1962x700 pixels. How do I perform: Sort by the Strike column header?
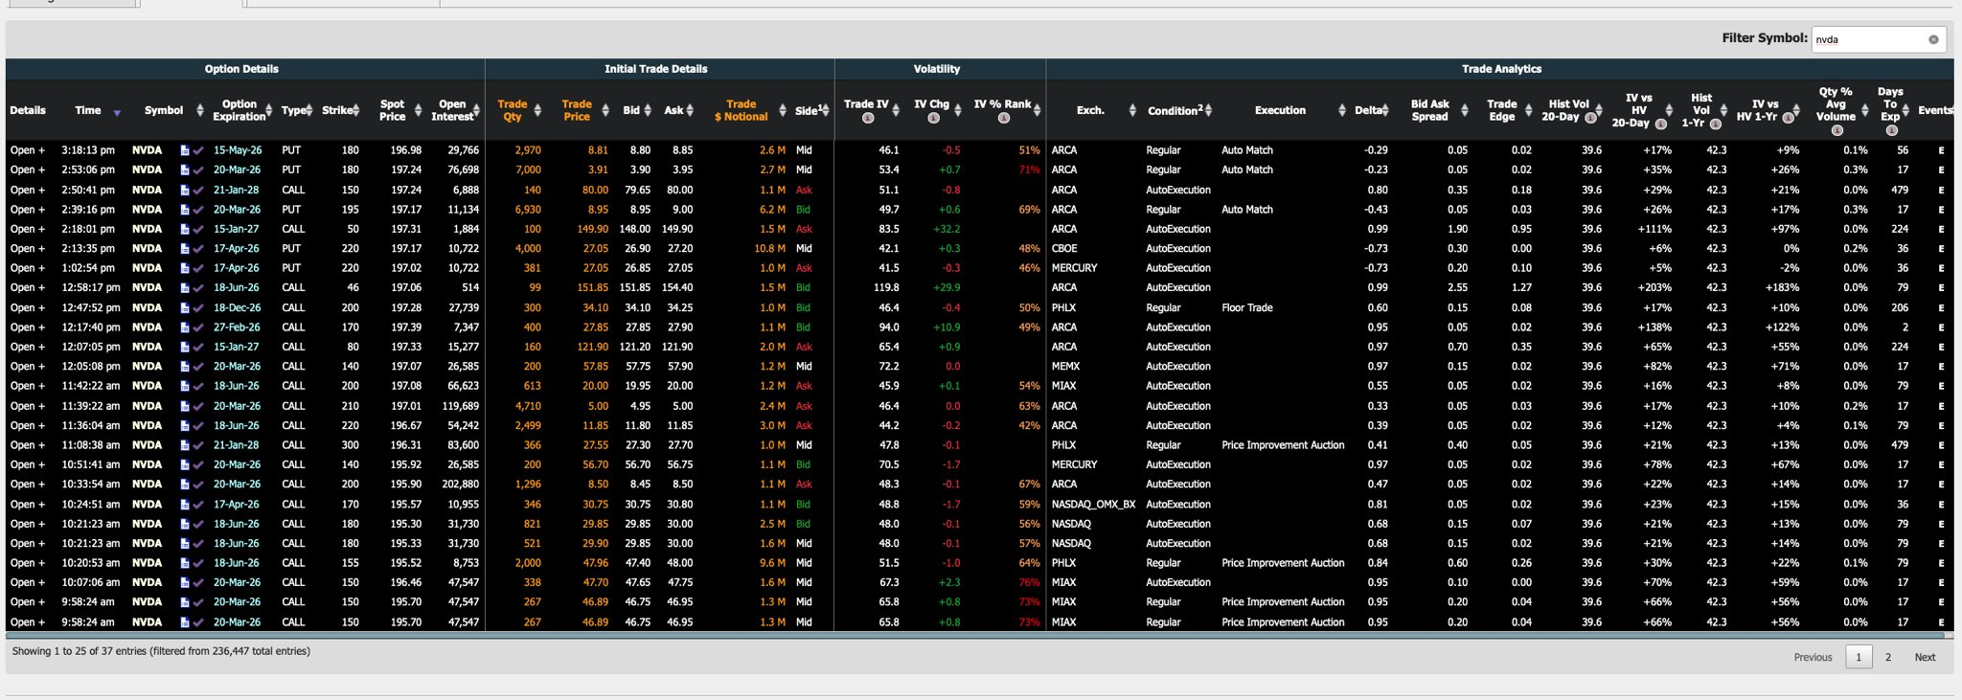[x=337, y=110]
